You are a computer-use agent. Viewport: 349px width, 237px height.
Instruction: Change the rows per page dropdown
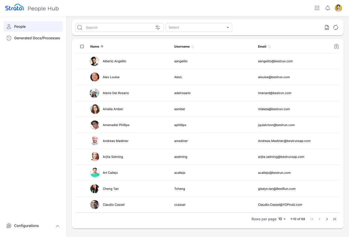tap(282, 219)
